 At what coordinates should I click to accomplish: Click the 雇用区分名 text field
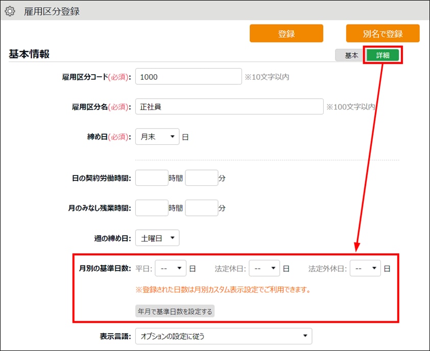click(x=229, y=107)
